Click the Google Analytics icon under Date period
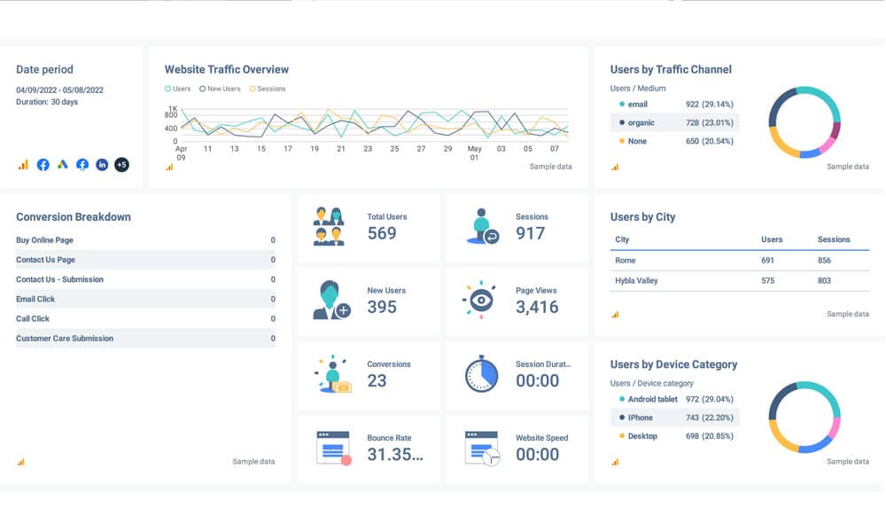886x531 pixels. click(x=23, y=165)
